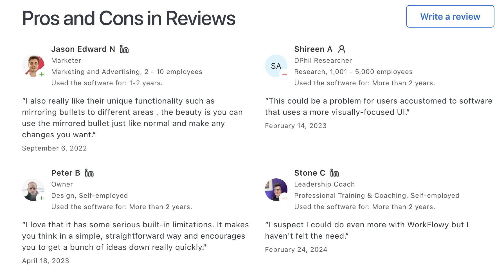This screenshot has width=504, height=269.
Task: Open Peter B's LinkedIn icon
Action: (x=89, y=172)
